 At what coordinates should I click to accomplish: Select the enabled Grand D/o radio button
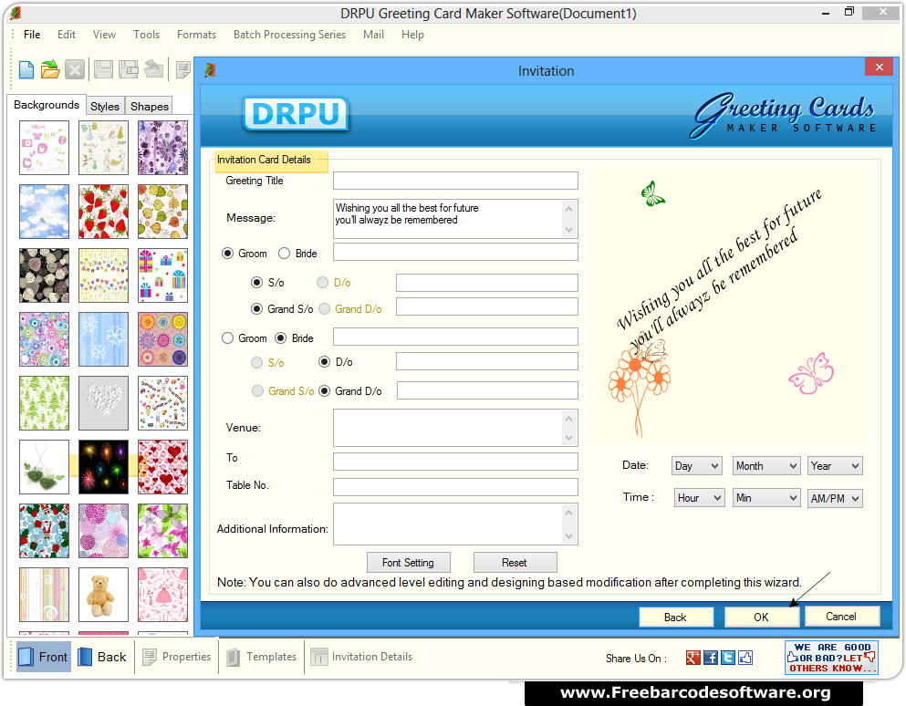(x=324, y=391)
